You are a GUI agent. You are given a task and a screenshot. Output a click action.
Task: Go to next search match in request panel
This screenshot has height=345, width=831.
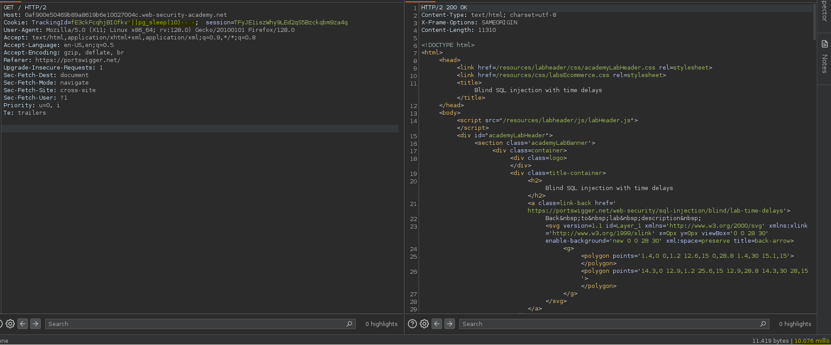(35, 324)
